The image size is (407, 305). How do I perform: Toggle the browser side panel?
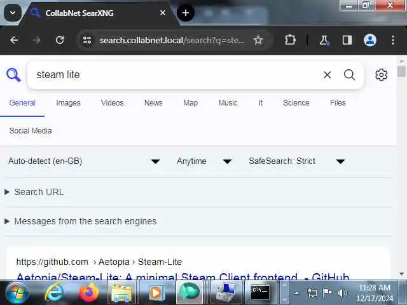click(x=347, y=40)
